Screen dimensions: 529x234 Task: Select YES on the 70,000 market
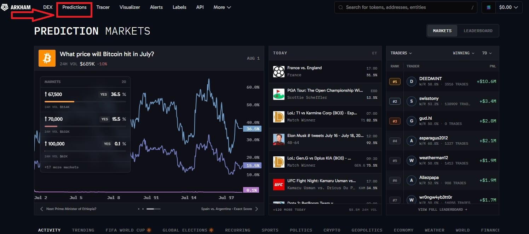click(104, 119)
